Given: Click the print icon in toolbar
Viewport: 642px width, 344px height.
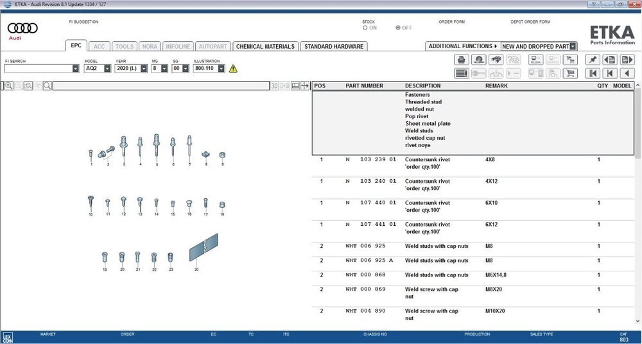Looking at the screenshot, I should 462,60.
